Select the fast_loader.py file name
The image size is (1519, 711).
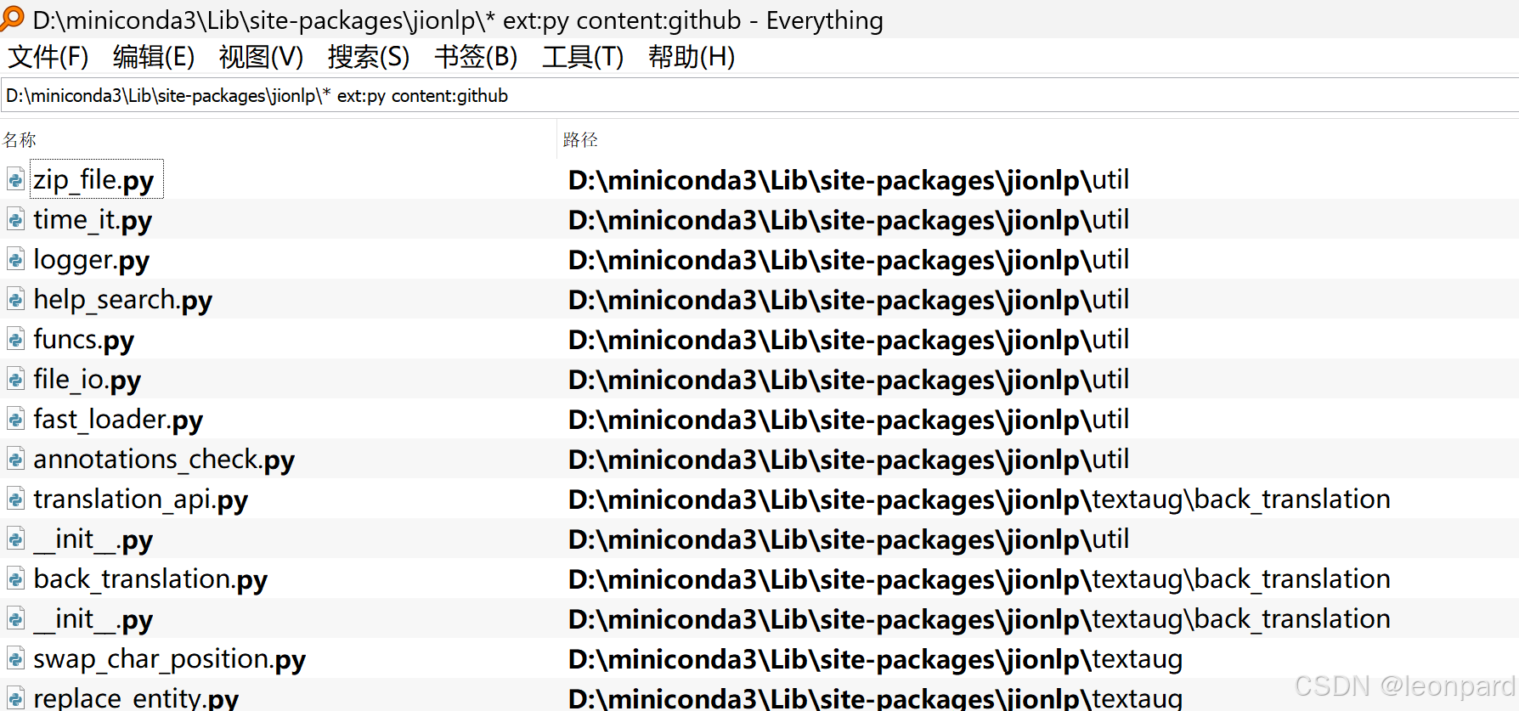(118, 420)
